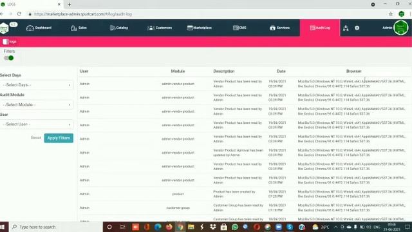Click the address bar URL
The height and width of the screenshot is (232, 412).
(83, 14)
